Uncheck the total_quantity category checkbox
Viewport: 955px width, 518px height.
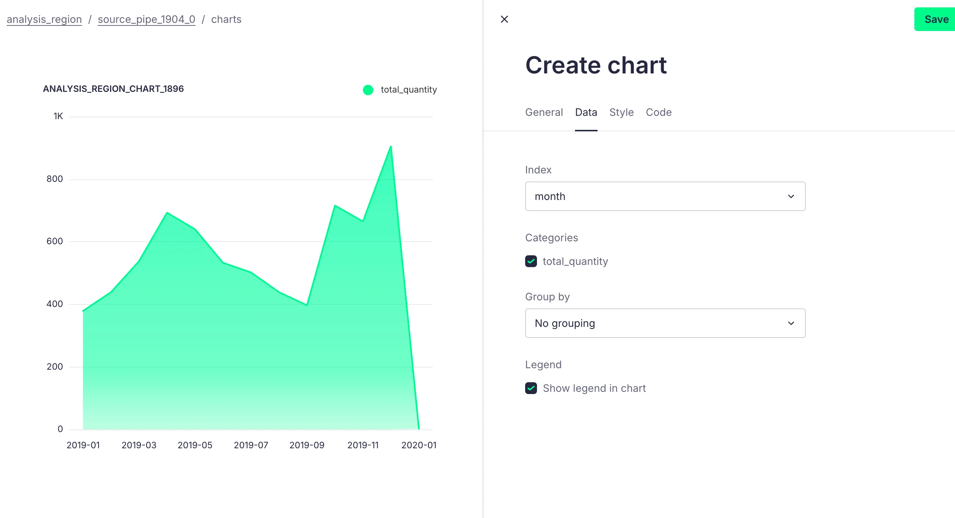click(531, 262)
